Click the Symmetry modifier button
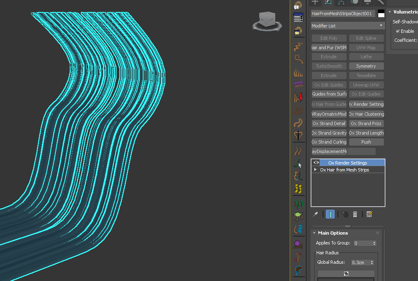 [366, 66]
